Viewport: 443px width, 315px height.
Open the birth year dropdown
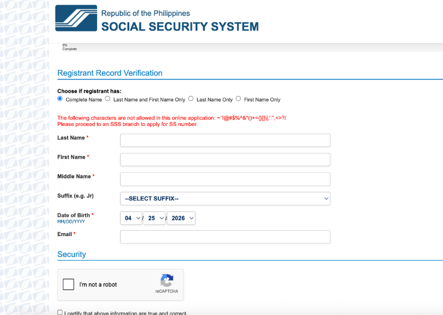[181, 218]
